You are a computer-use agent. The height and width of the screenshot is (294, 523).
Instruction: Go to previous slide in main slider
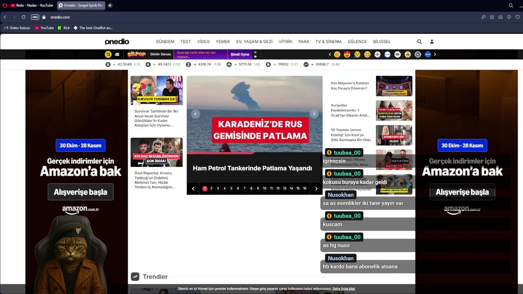click(x=195, y=114)
